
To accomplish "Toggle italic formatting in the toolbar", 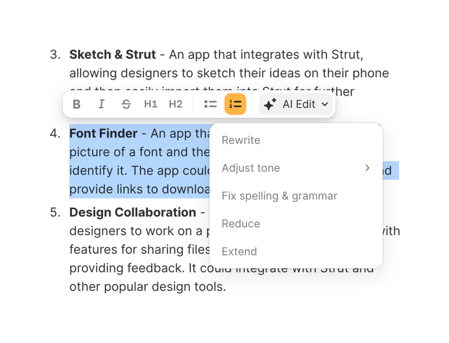I will (102, 104).
